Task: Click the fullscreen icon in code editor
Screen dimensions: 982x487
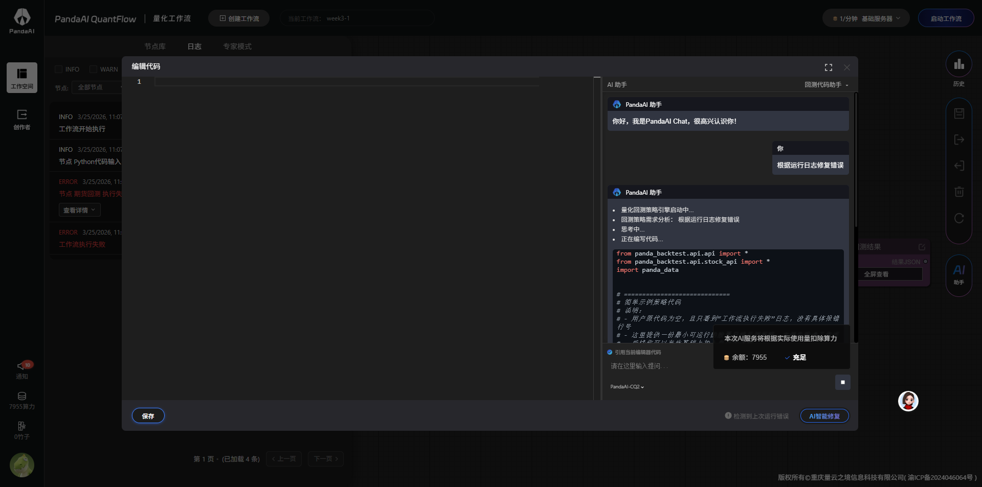Action: click(828, 67)
